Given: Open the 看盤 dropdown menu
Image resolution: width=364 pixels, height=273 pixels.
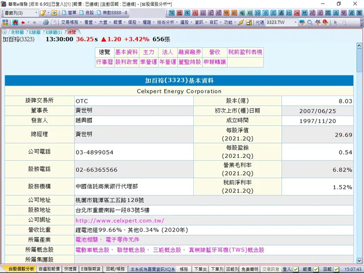Looking at the screenshot, I should click(x=90, y=23).
